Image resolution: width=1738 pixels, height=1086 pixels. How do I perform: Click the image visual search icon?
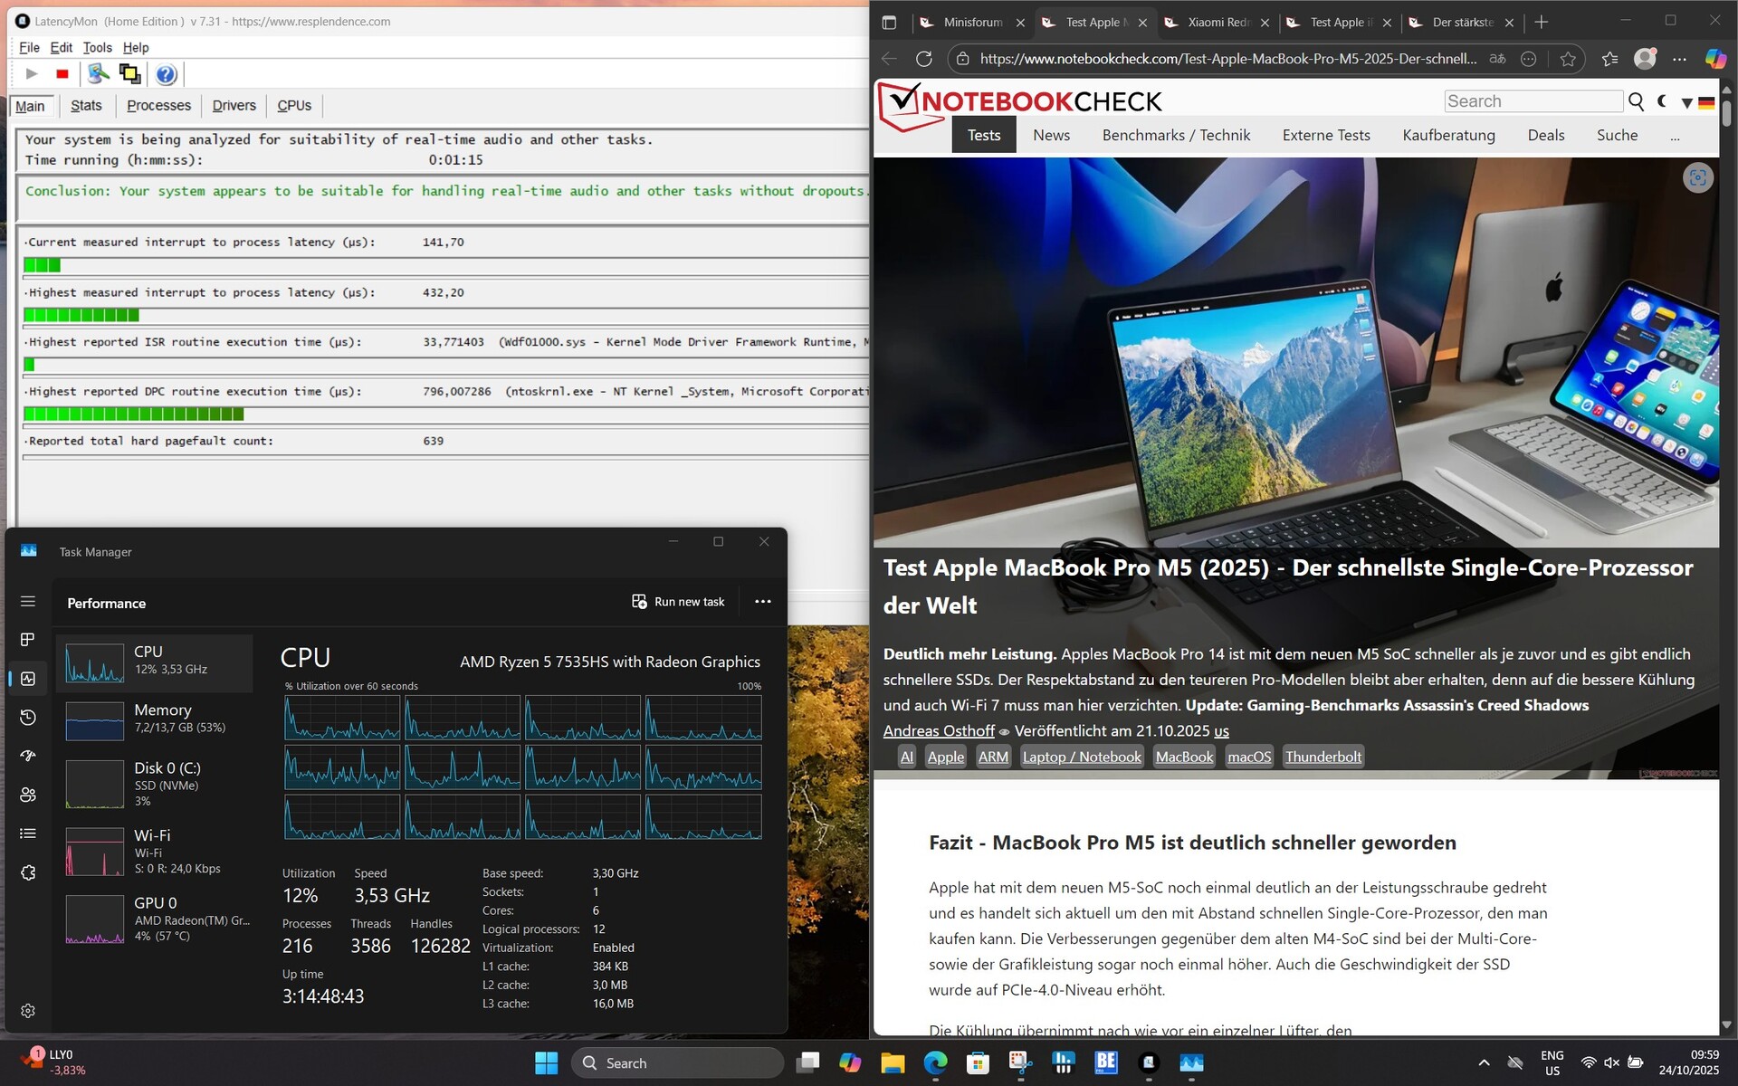pyautogui.click(x=1697, y=177)
